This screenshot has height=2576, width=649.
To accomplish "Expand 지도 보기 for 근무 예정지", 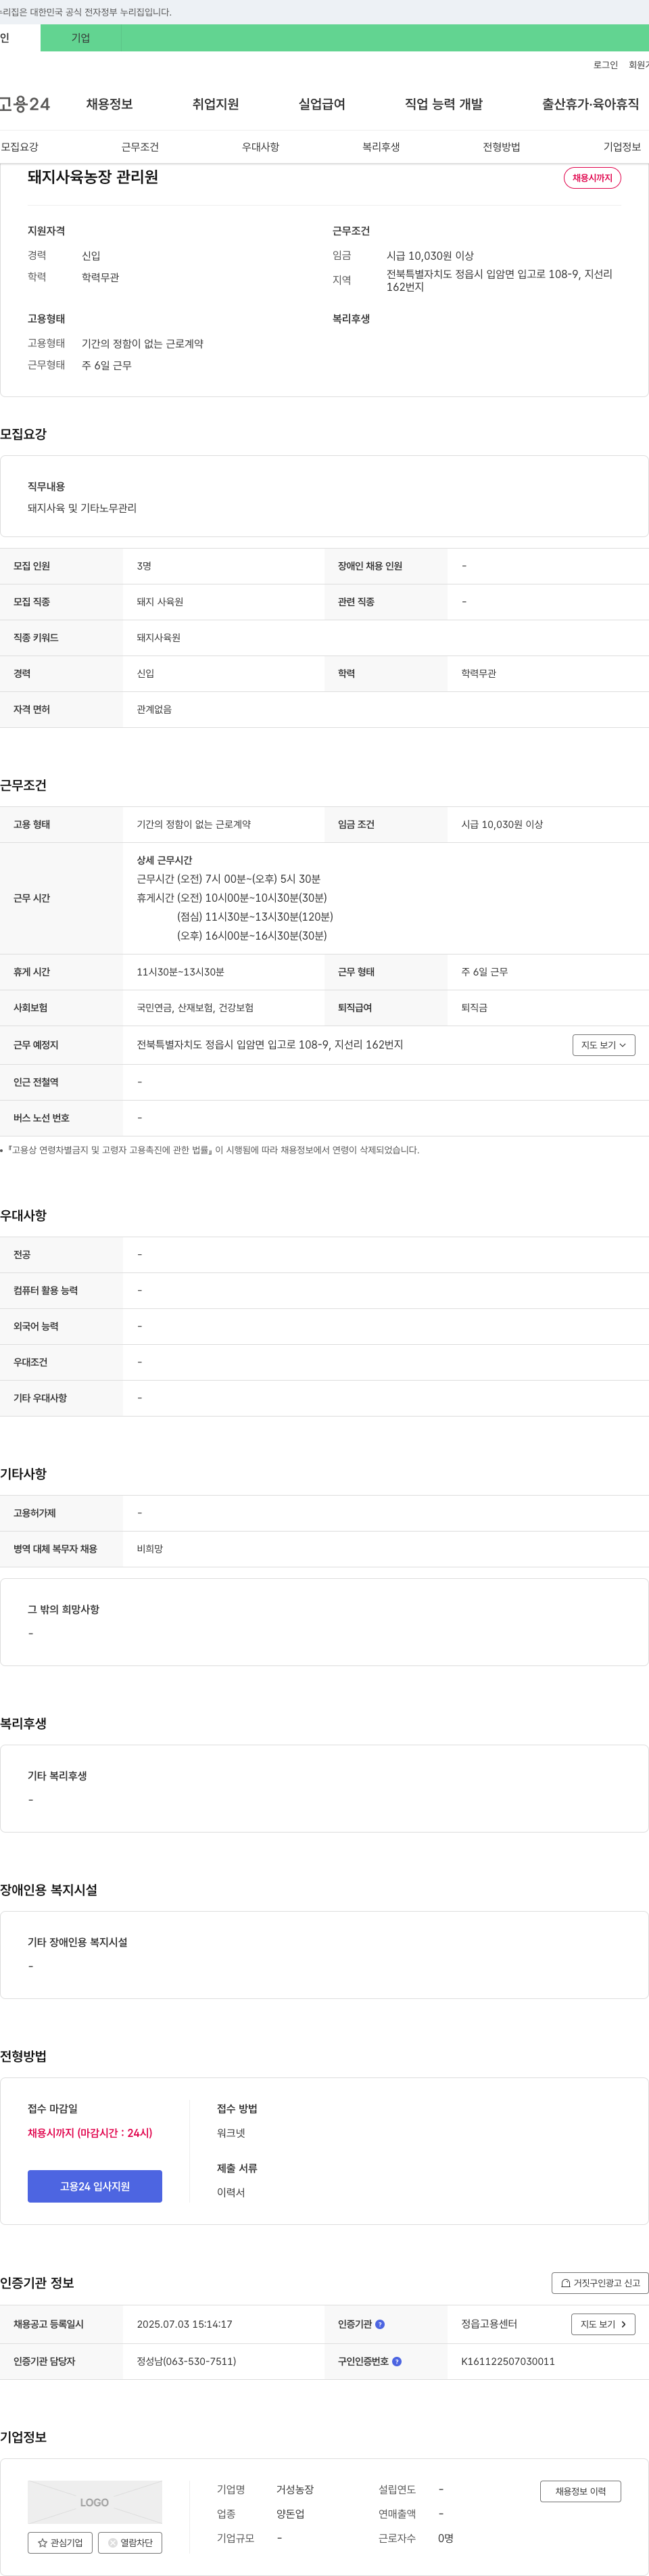I will pos(604,1045).
